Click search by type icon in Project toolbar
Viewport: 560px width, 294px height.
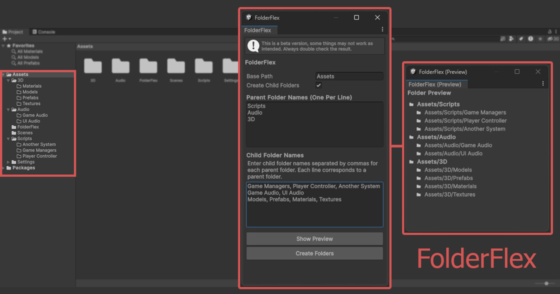click(x=511, y=39)
